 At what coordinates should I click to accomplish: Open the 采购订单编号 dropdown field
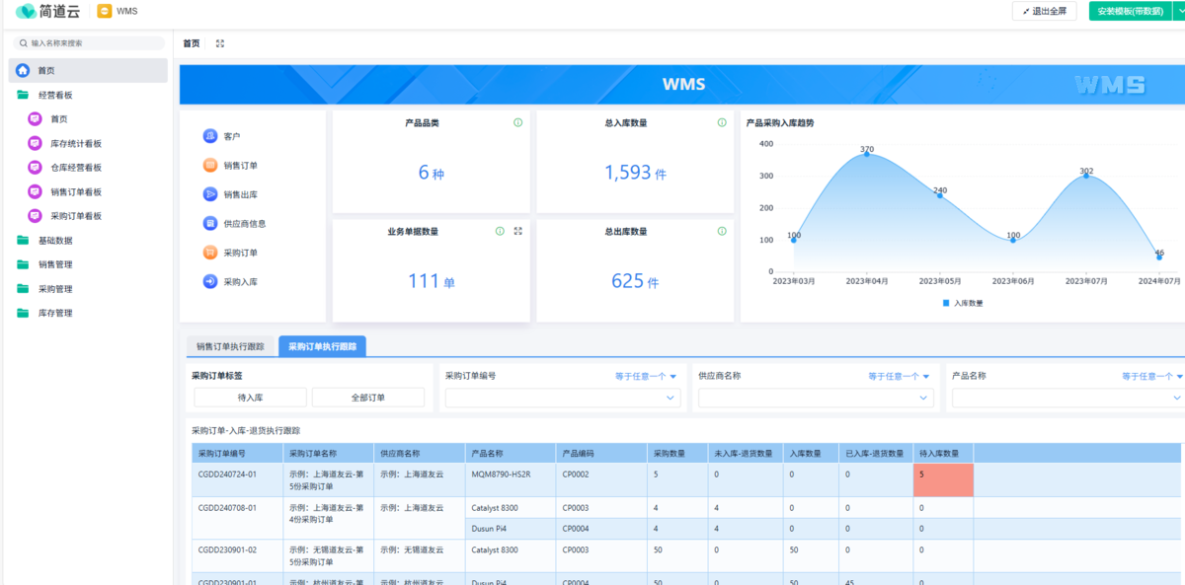click(x=560, y=398)
